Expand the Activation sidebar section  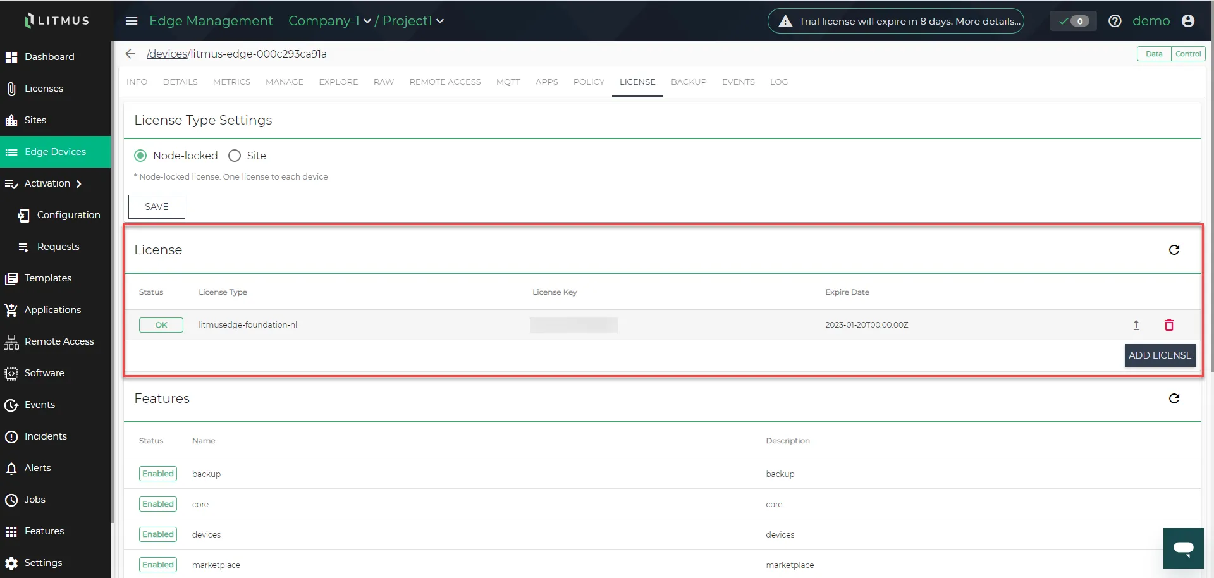click(x=55, y=183)
